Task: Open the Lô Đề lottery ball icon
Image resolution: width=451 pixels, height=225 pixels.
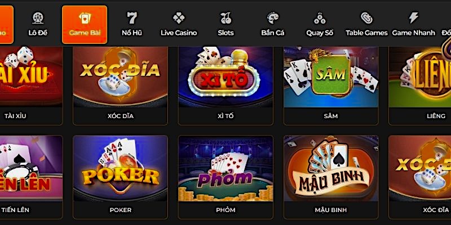Action: [38, 18]
